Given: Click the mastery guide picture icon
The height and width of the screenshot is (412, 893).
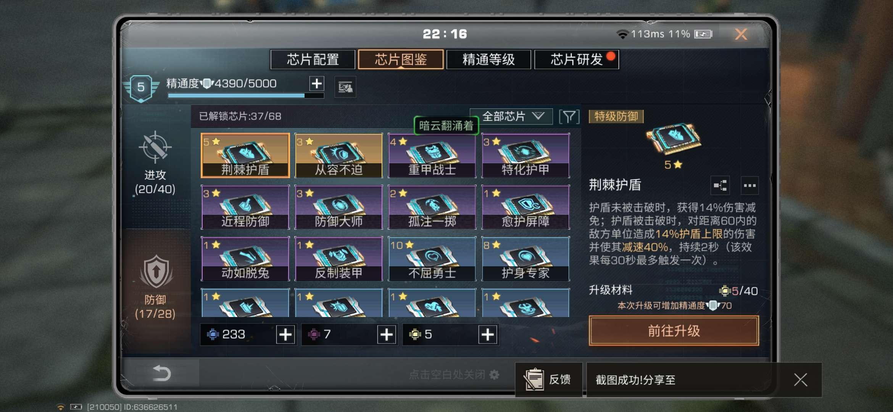Looking at the screenshot, I should coord(345,87).
